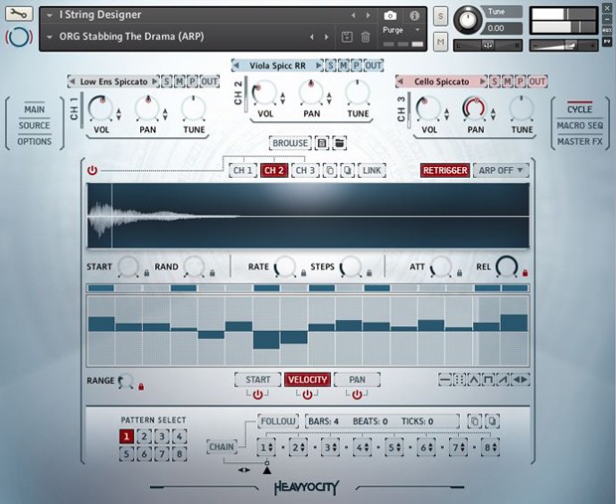Delete the preset with the trash icon
The image size is (616, 504).
pyautogui.click(x=365, y=37)
